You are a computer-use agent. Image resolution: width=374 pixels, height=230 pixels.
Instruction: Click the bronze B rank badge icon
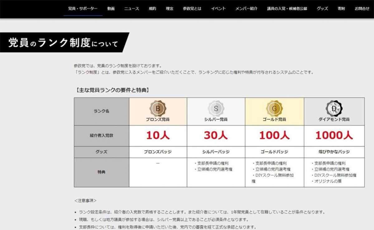coord(158,109)
